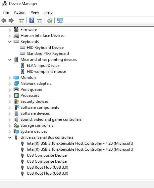This screenshot has width=154, height=188.
Task: Open the View menu
Action: tap(35, 12)
